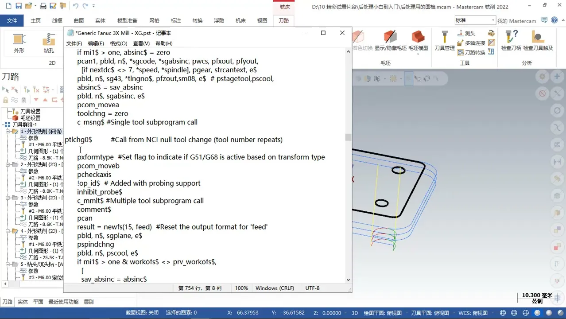Image resolution: width=566 pixels, height=319 pixels.
Task: Click 刀路转换 button in tools group
Action: [471, 52]
